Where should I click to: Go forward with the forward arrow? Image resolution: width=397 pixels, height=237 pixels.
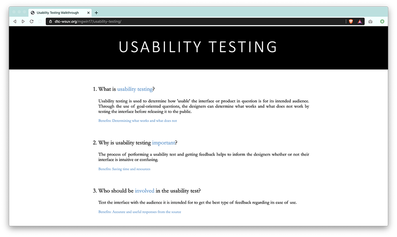tap(23, 21)
